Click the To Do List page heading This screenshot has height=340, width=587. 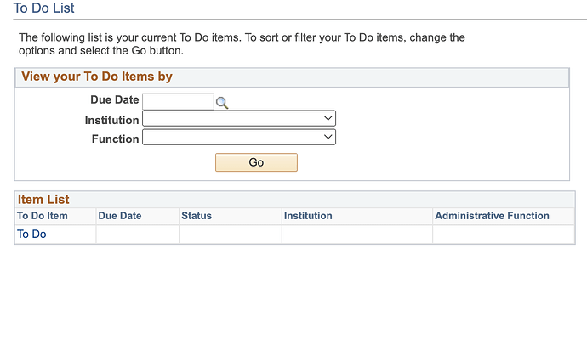[x=44, y=8]
